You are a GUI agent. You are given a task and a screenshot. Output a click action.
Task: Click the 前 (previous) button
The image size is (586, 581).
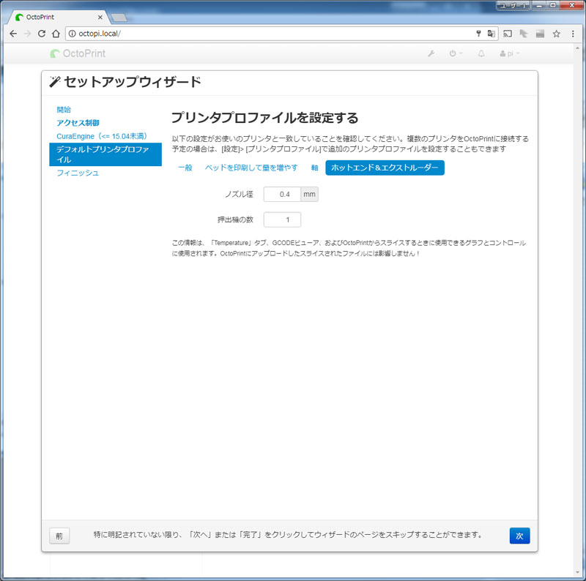click(59, 536)
